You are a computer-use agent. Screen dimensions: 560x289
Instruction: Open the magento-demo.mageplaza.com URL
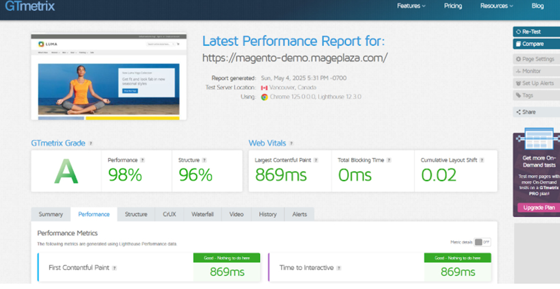(x=295, y=57)
